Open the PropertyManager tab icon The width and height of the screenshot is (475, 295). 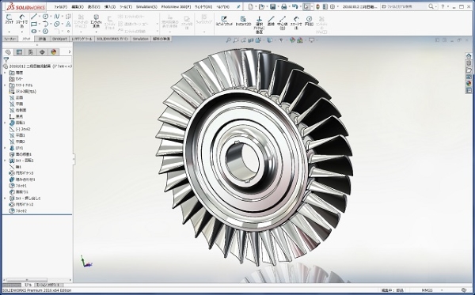[19, 52]
